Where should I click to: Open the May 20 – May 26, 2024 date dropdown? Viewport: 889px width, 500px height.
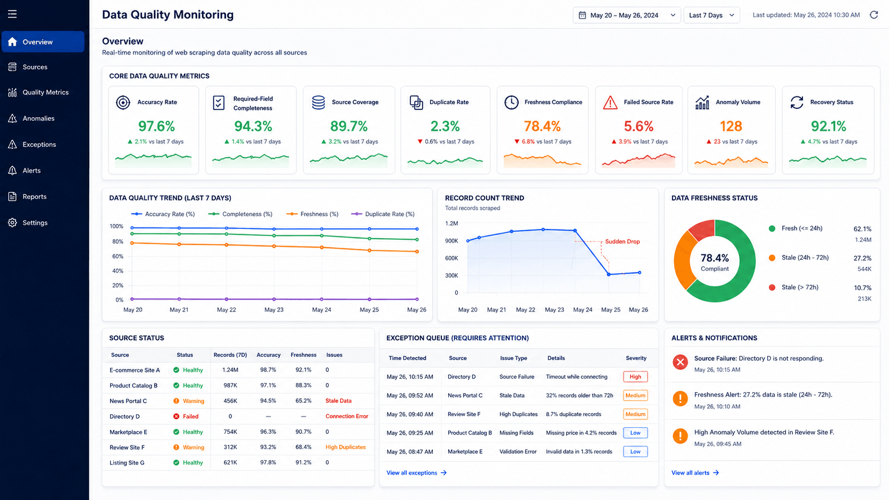[x=626, y=15]
